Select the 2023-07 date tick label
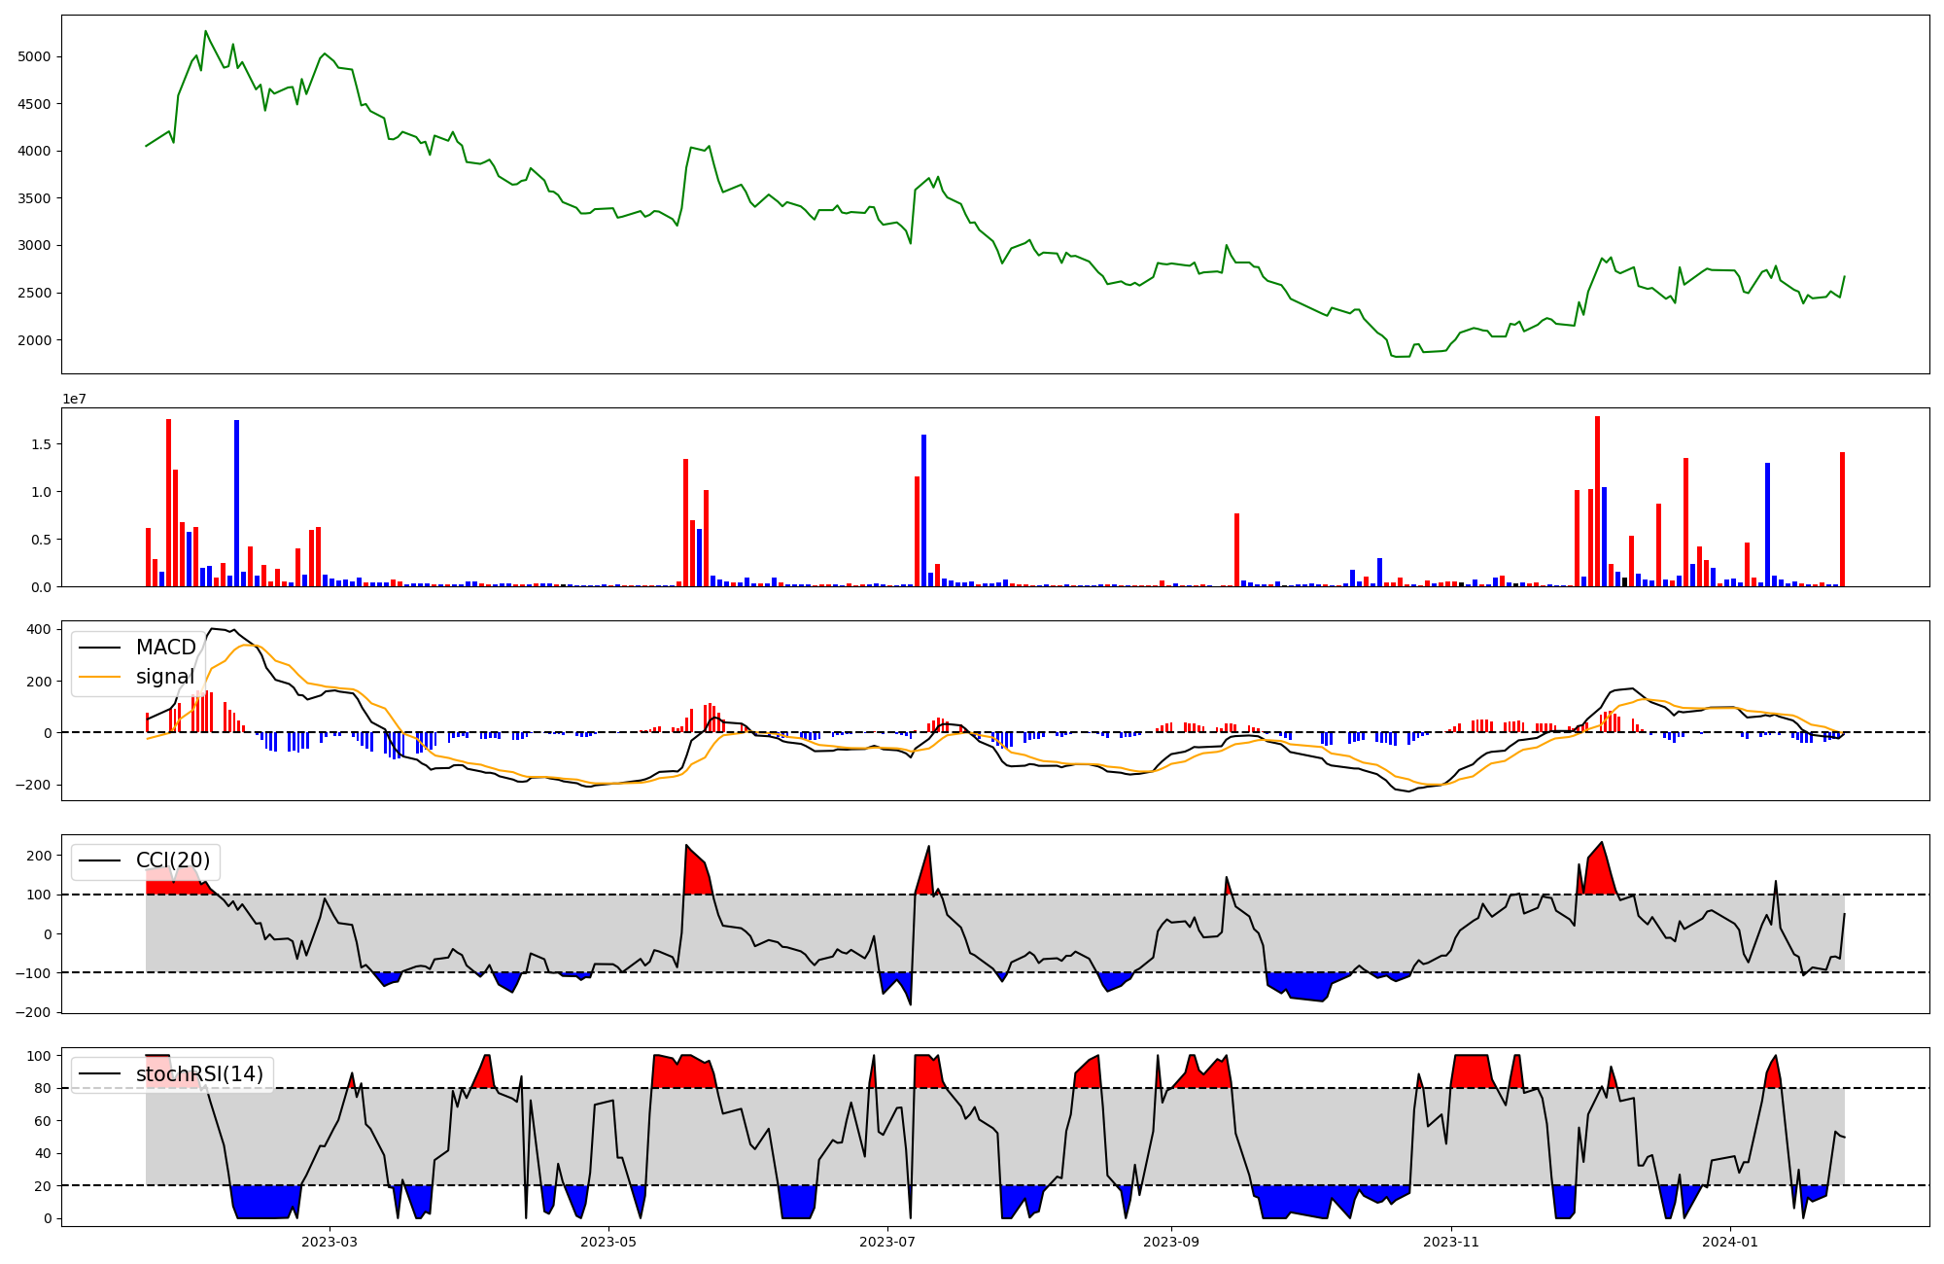This screenshot has height=1264, width=1944. coord(887,1242)
